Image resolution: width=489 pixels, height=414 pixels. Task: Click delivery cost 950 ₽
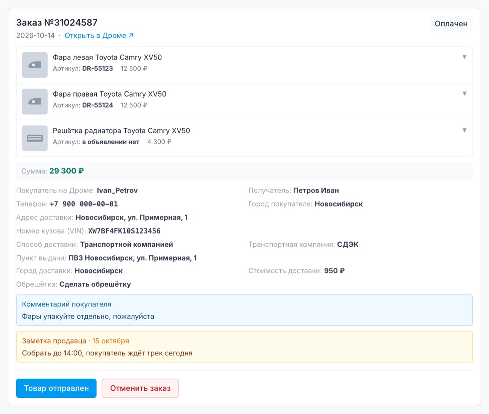click(x=334, y=271)
